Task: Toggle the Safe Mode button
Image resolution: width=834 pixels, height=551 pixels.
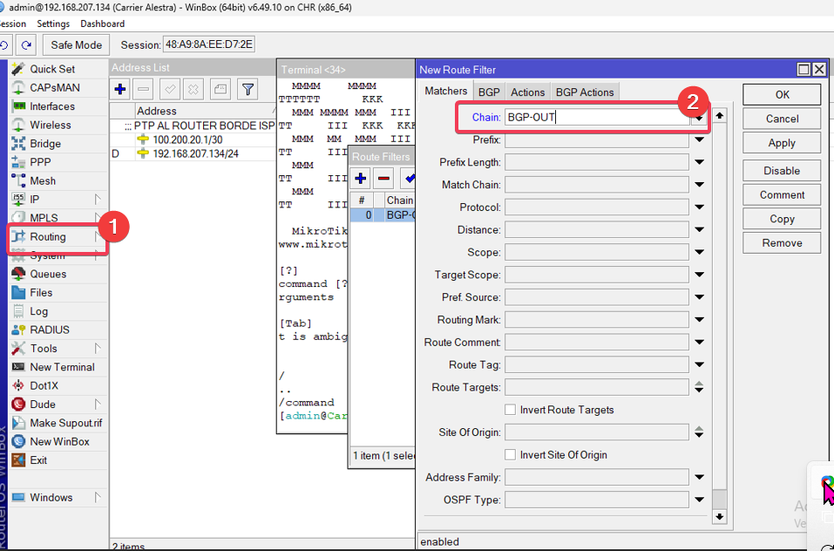Action: tap(76, 44)
